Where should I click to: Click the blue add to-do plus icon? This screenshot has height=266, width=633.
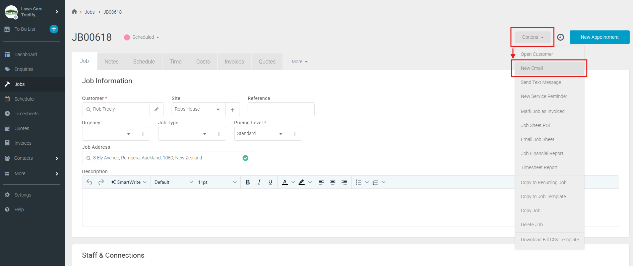coord(54,29)
